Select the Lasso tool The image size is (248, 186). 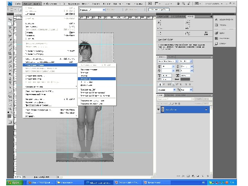[10, 28]
